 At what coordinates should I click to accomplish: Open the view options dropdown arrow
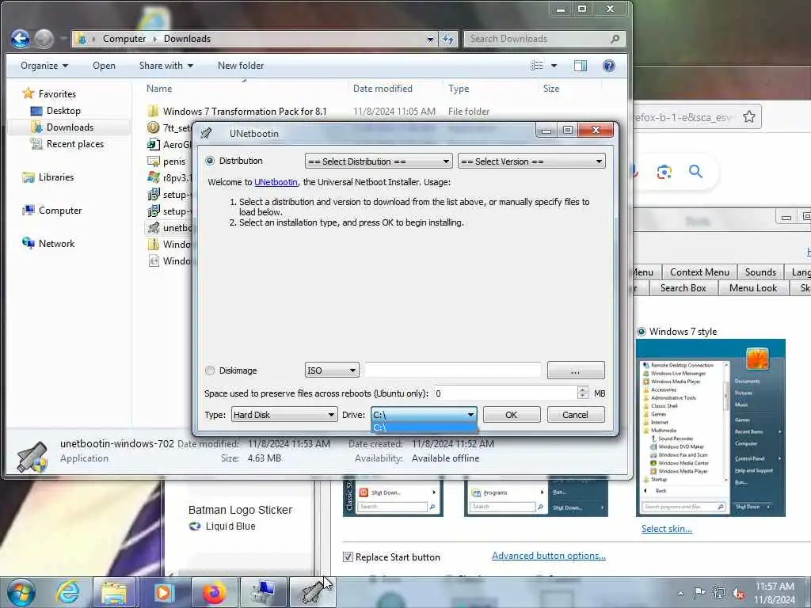pos(554,66)
